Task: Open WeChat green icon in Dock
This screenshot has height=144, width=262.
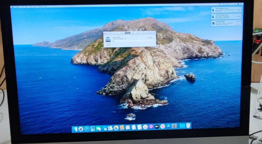Action: coord(98,129)
